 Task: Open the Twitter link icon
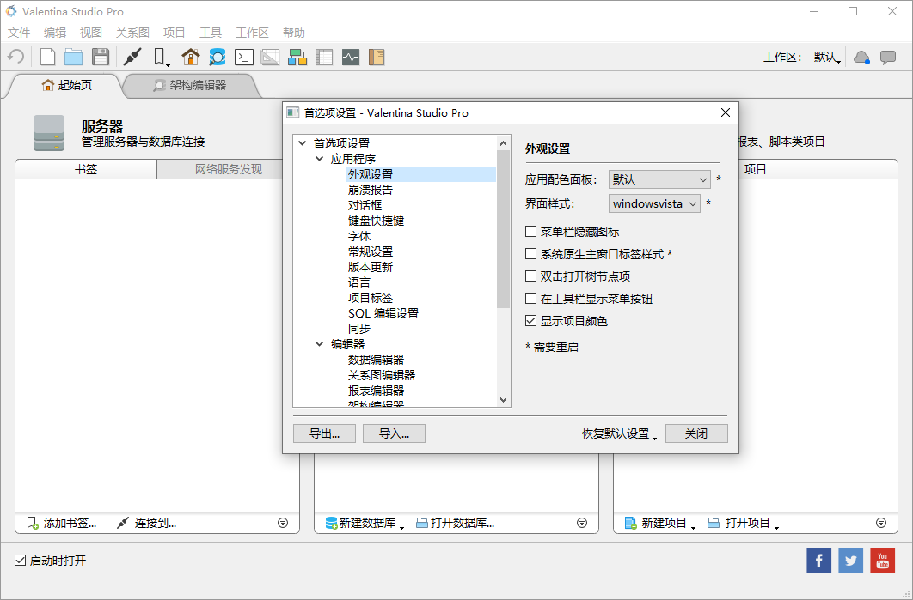tap(851, 561)
